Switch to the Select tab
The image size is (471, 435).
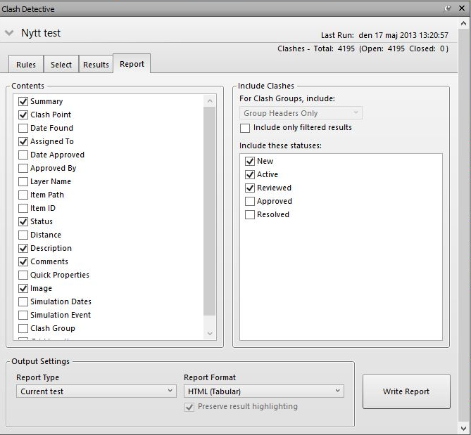[x=61, y=64]
